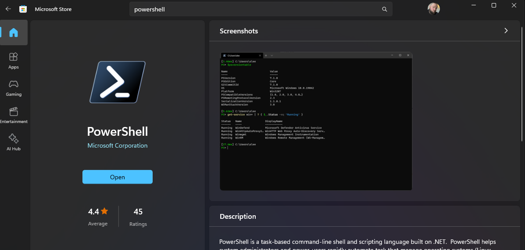Click the PowerShell app logo

click(118, 82)
